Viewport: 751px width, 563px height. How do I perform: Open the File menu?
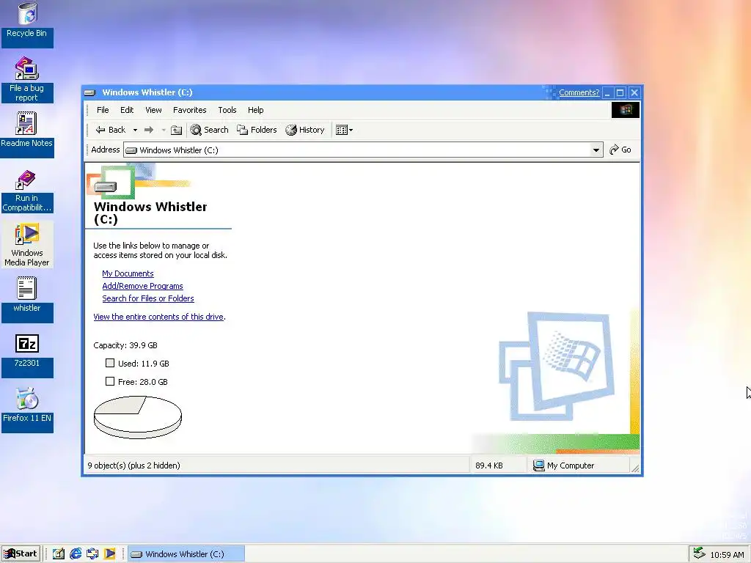click(103, 110)
